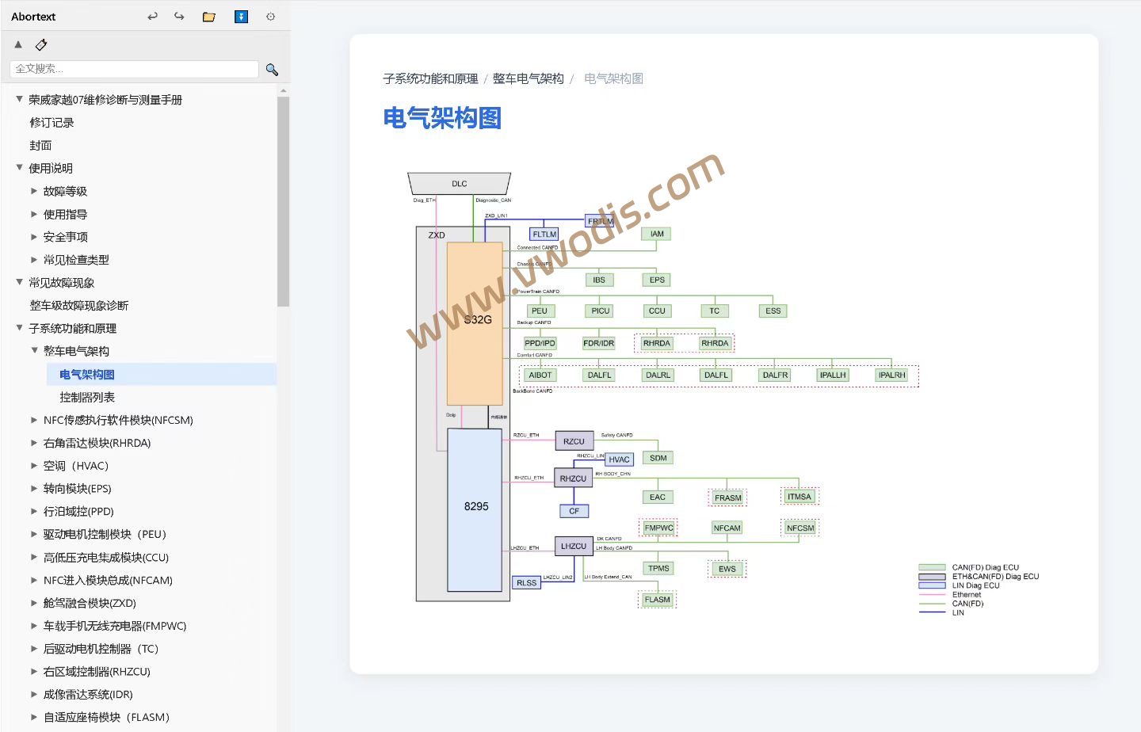Click the blue download icon in the toolbar

coord(242,17)
